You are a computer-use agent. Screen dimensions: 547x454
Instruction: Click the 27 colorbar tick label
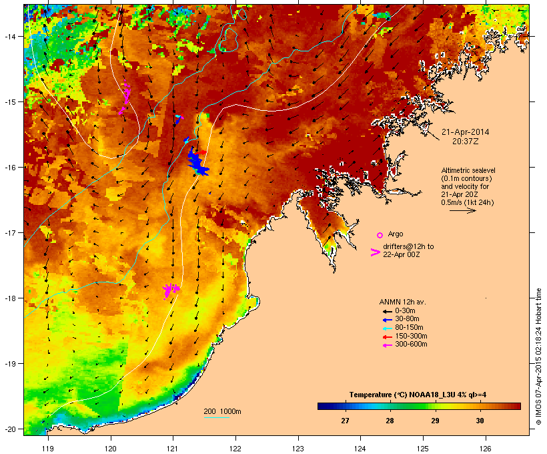pos(345,421)
